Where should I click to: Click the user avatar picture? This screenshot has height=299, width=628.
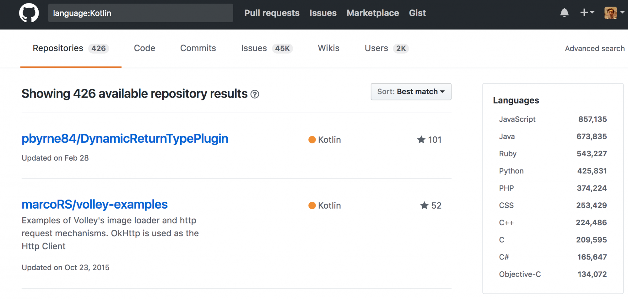(610, 13)
